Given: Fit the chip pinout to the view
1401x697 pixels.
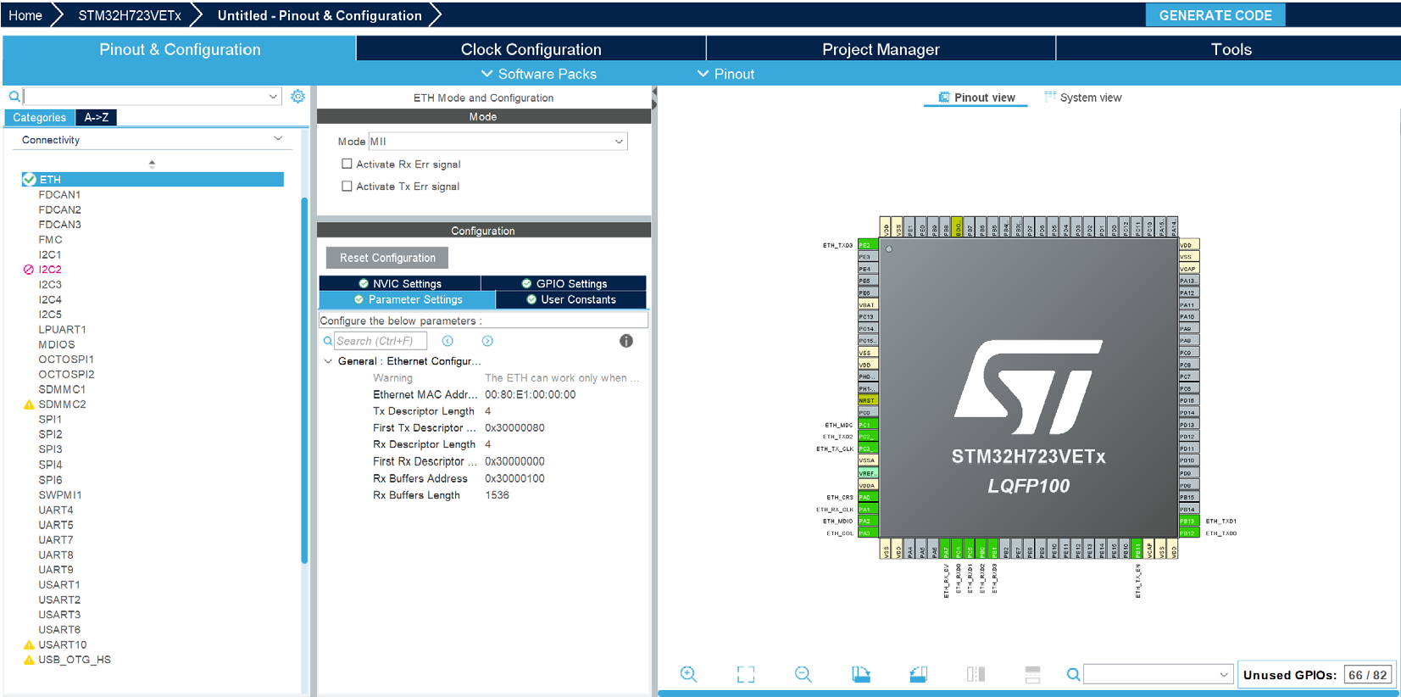Looking at the screenshot, I should (746, 674).
